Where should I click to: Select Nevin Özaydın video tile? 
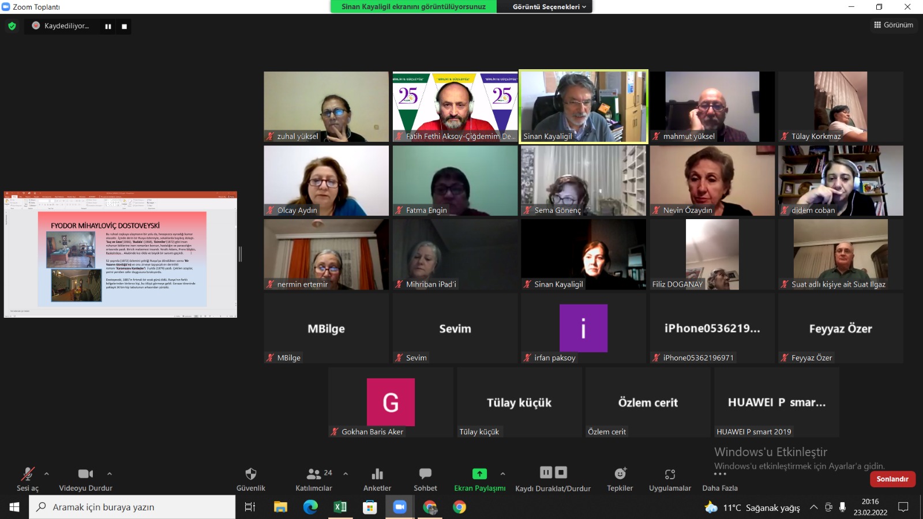(x=712, y=180)
